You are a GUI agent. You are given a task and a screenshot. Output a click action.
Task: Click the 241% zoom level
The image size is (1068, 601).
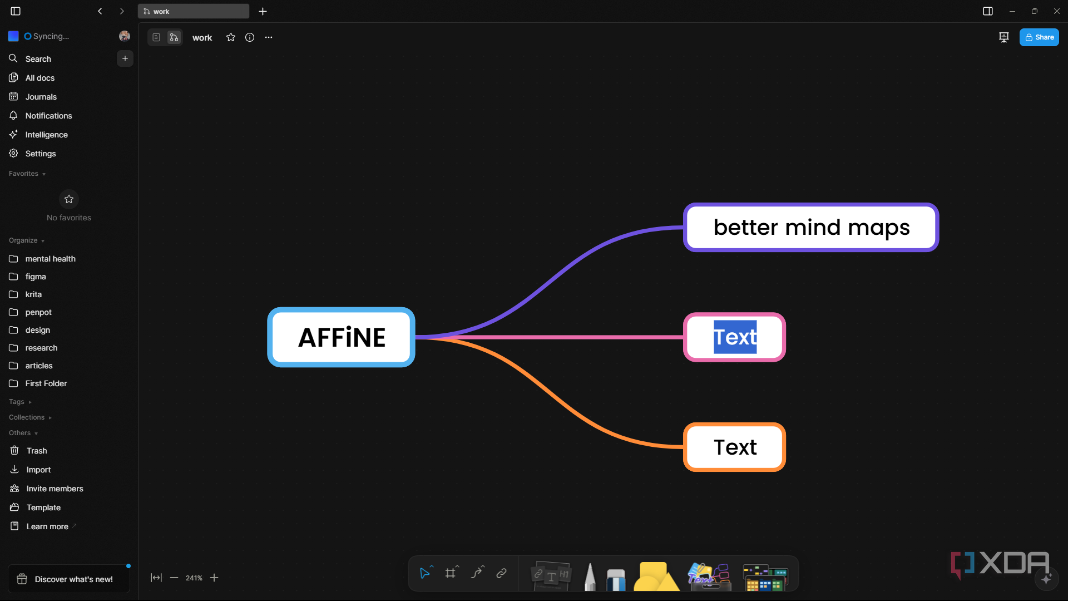[194, 578]
